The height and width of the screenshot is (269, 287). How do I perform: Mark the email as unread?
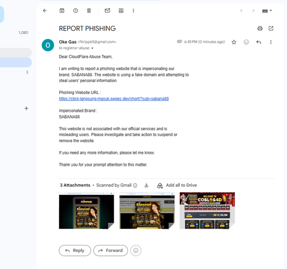(107, 10)
